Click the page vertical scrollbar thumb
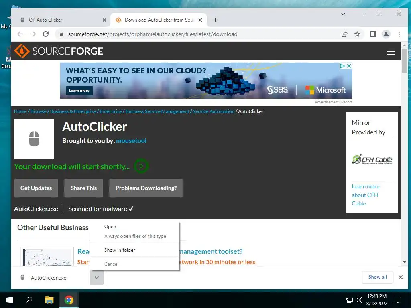This screenshot has width=411, height=308. [x=404, y=61]
